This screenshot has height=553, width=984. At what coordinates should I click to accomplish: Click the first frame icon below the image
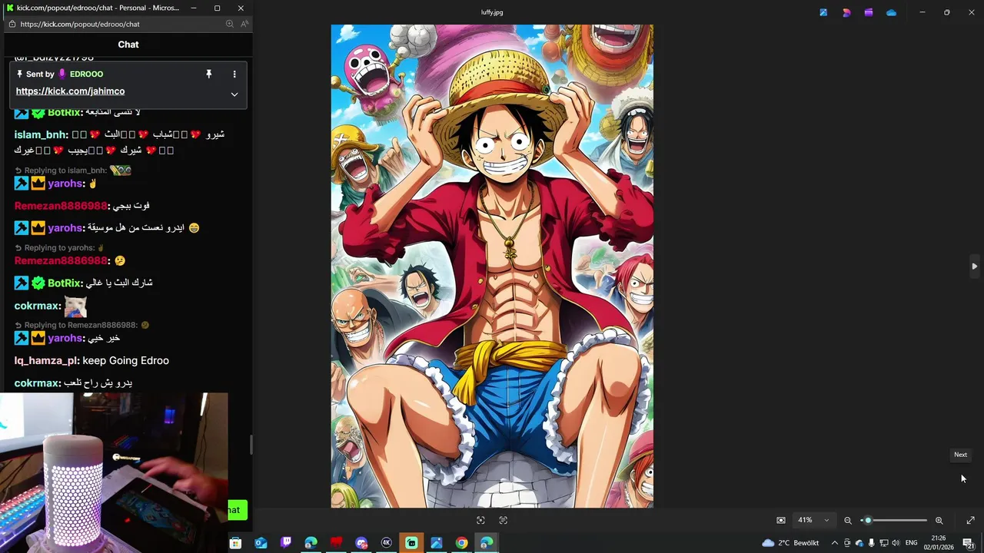coord(480,520)
